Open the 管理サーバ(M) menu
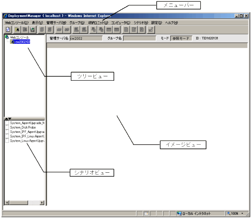Screen dimensions: 251x218 [x=56, y=23]
